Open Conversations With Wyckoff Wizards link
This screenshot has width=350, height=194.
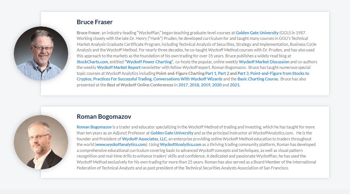click(x=188, y=79)
